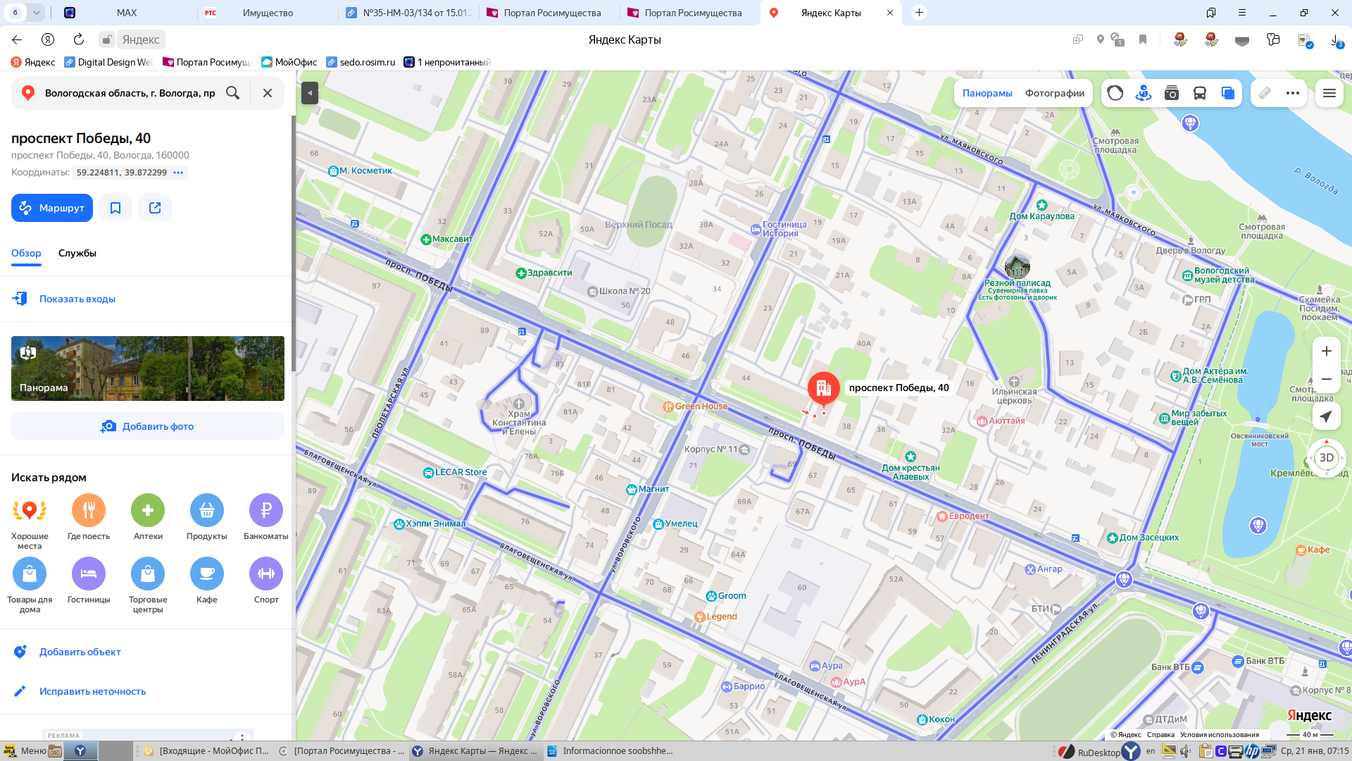This screenshot has width=1352, height=761.
Task: Open the photos layer camera icon
Action: [1171, 93]
